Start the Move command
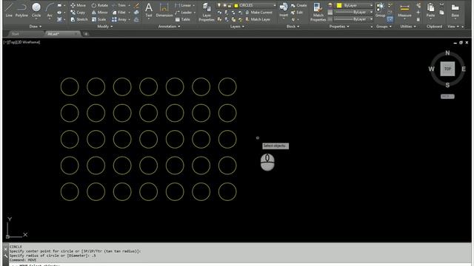The width and height of the screenshot is (474, 266). pyautogui.click(x=78, y=5)
